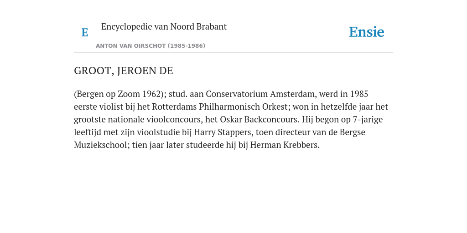This screenshot has width=467, height=233.
Task: Click the word leeftijd starting the fourth line
Action: coord(88,132)
